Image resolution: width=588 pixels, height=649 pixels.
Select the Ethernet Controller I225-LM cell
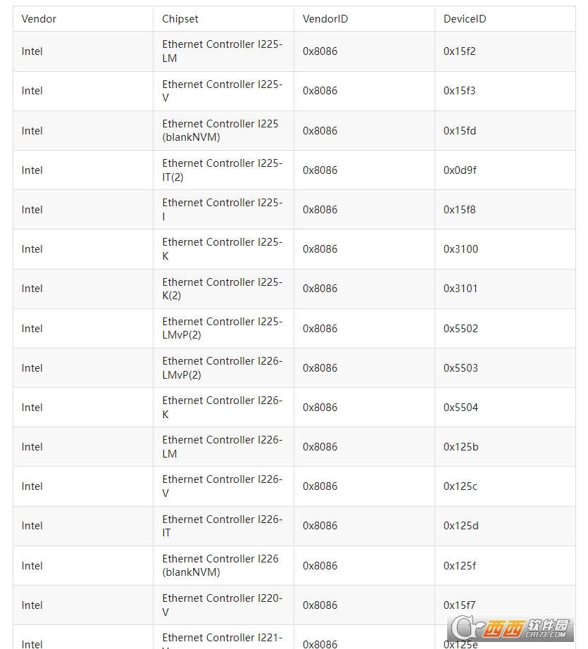click(x=222, y=51)
